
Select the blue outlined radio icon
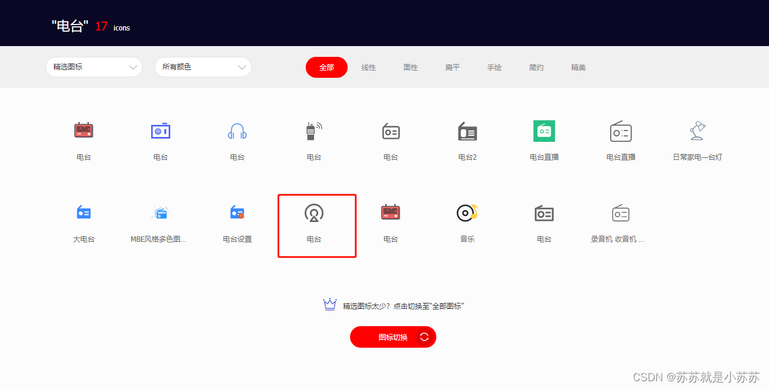[161, 131]
